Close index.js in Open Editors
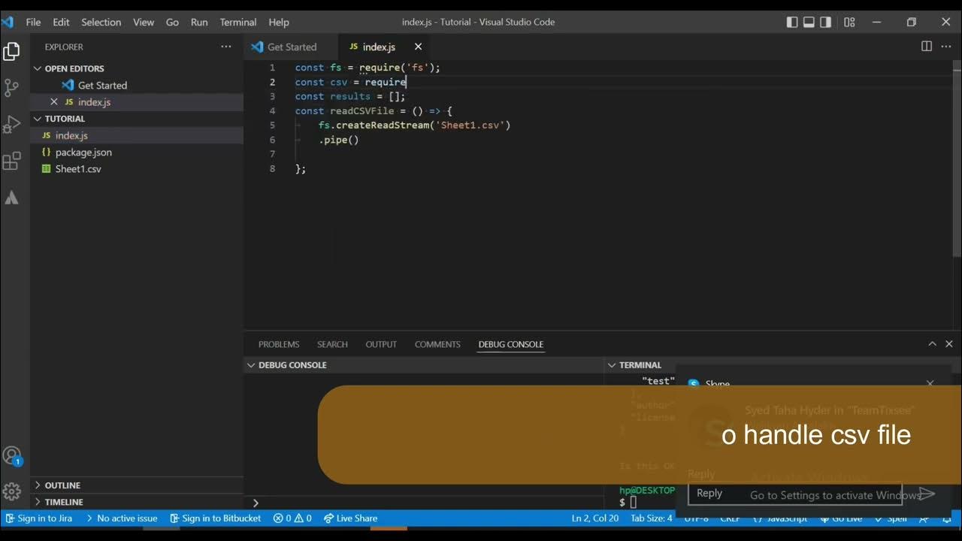The height and width of the screenshot is (541, 962). [x=53, y=101]
